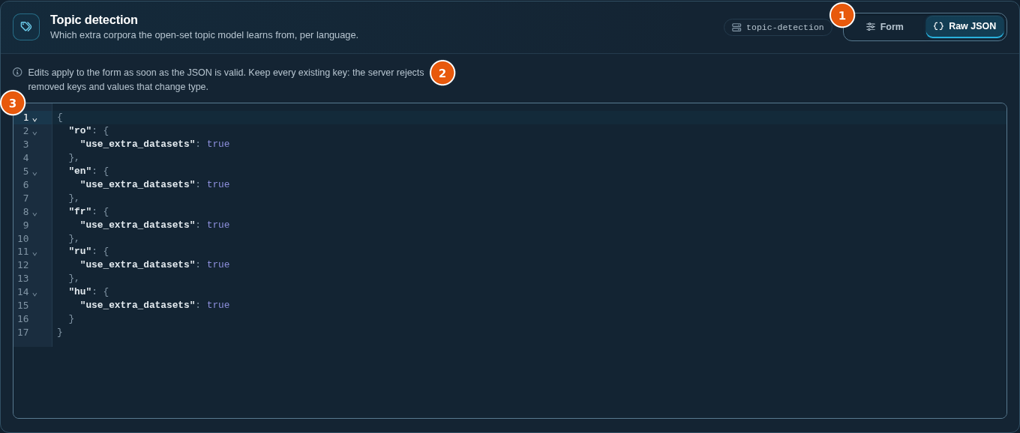
Task: Select the Raw JSON tab
Action: pos(964,26)
